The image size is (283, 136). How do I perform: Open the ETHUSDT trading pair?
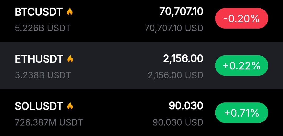tap(39, 59)
